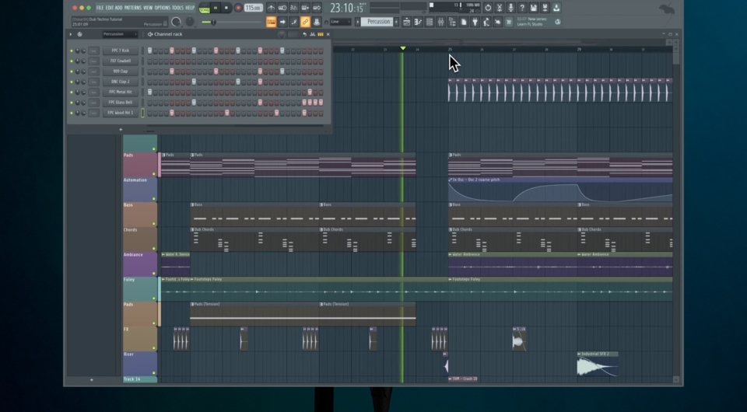Mute the 909 Clap channel LED
The image size is (747, 412).
72,72
